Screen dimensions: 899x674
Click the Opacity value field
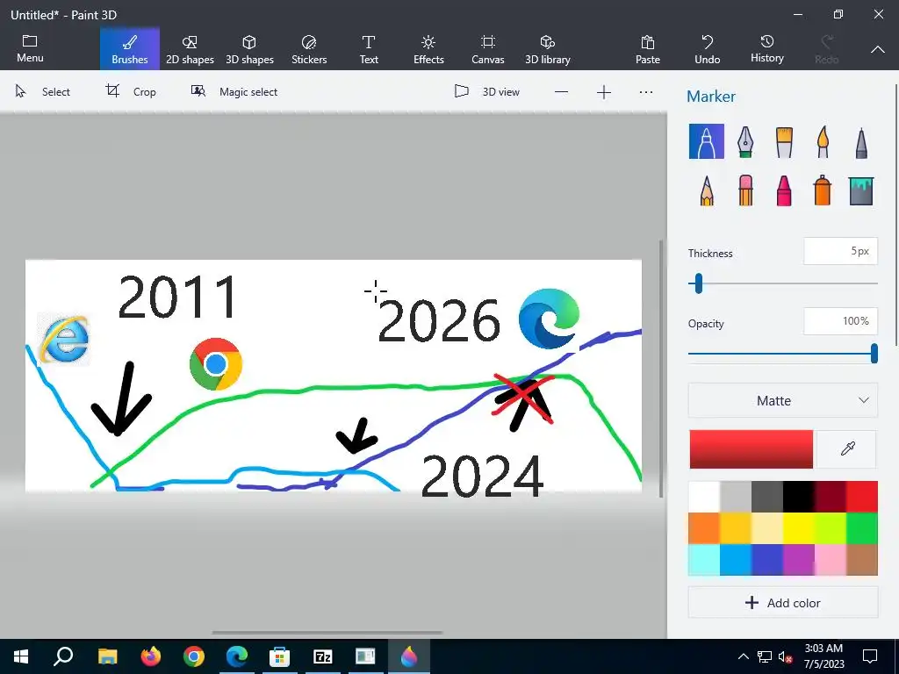tap(840, 321)
